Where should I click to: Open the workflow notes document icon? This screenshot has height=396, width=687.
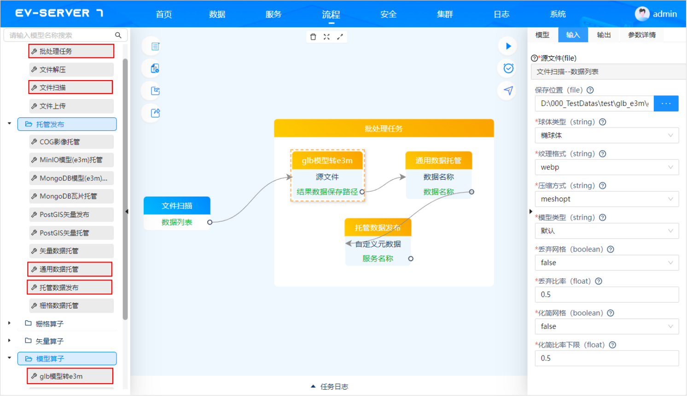click(x=152, y=46)
